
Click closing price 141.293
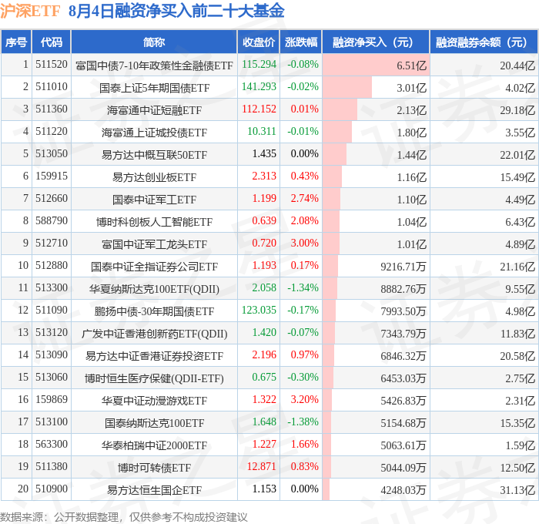[x=259, y=87]
